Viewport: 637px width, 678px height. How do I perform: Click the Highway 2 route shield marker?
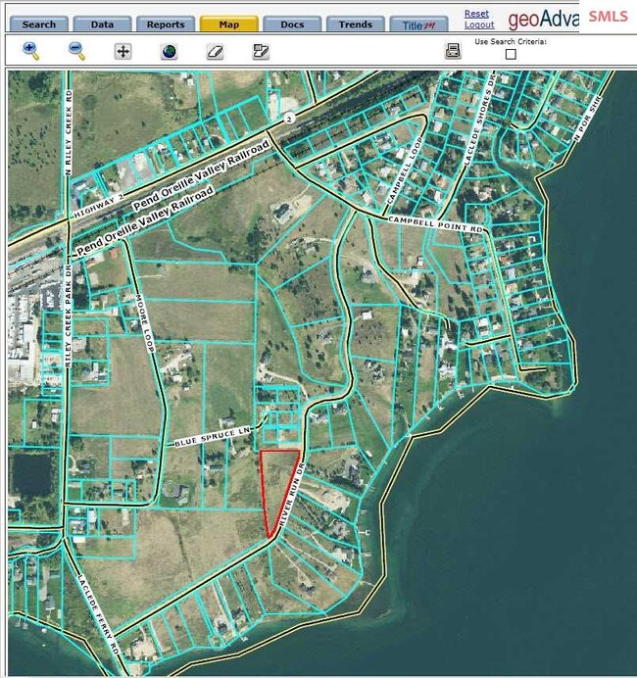(288, 119)
